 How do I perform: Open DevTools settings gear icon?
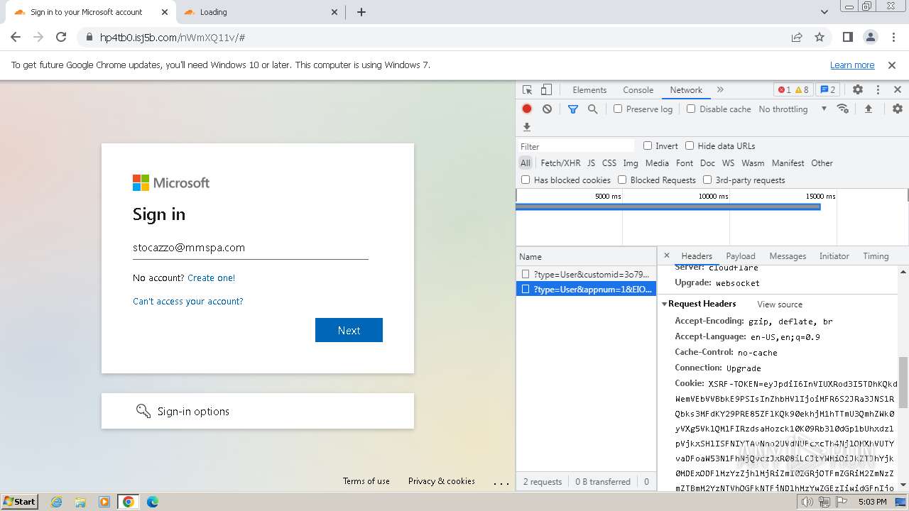[858, 90]
